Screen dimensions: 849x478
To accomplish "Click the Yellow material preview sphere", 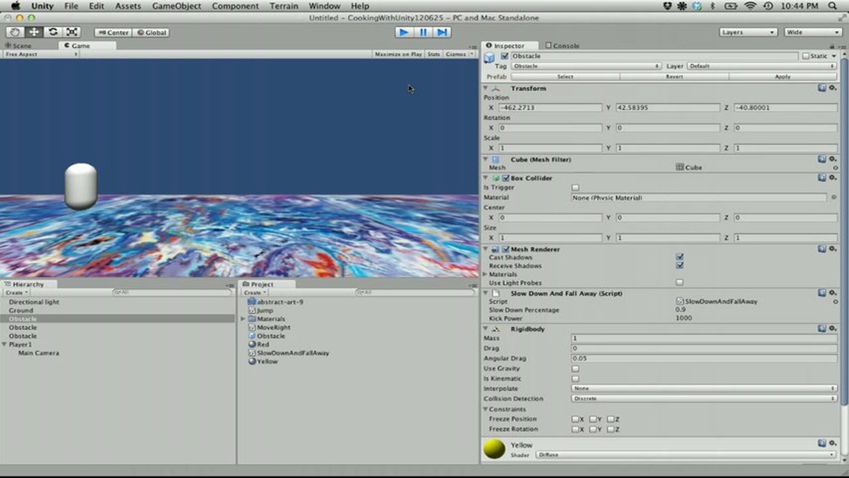I will click(x=495, y=449).
